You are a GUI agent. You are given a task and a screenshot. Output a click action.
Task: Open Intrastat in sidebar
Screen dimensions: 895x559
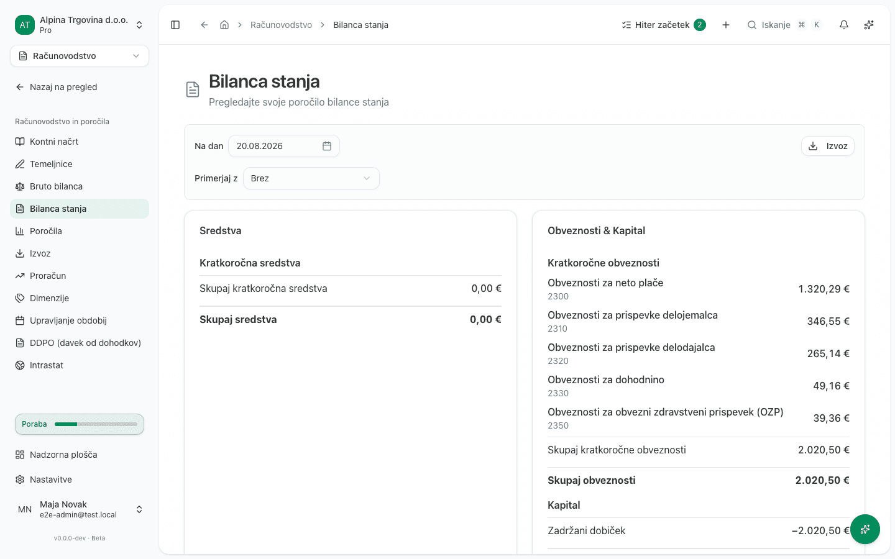tap(80, 365)
